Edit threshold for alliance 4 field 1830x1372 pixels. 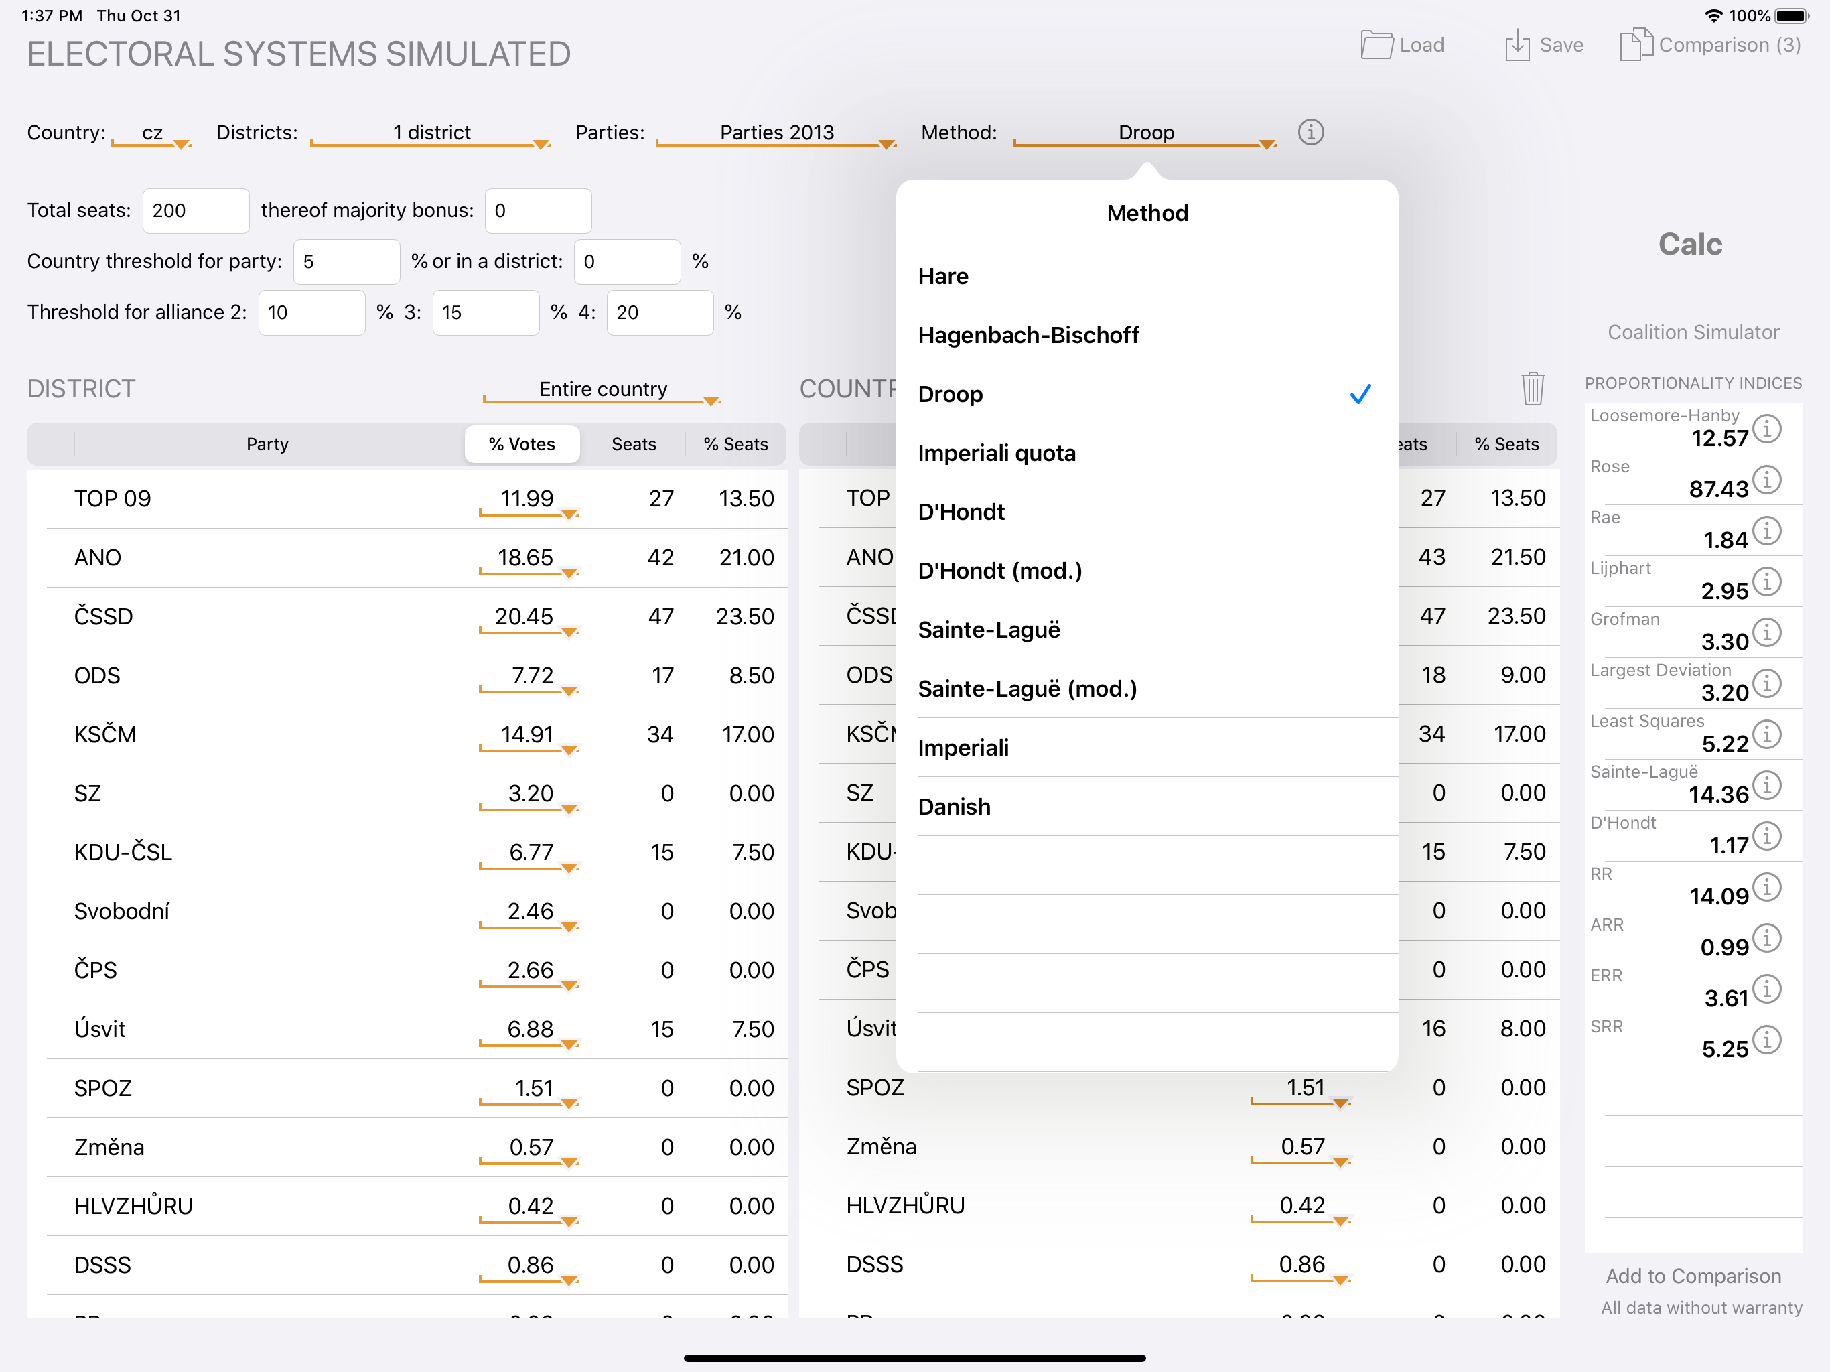(x=660, y=313)
